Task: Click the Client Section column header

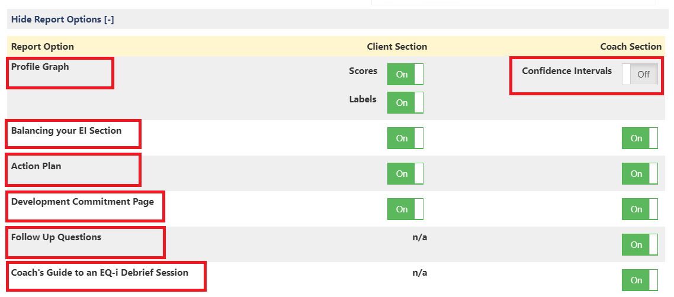Action: tap(397, 46)
